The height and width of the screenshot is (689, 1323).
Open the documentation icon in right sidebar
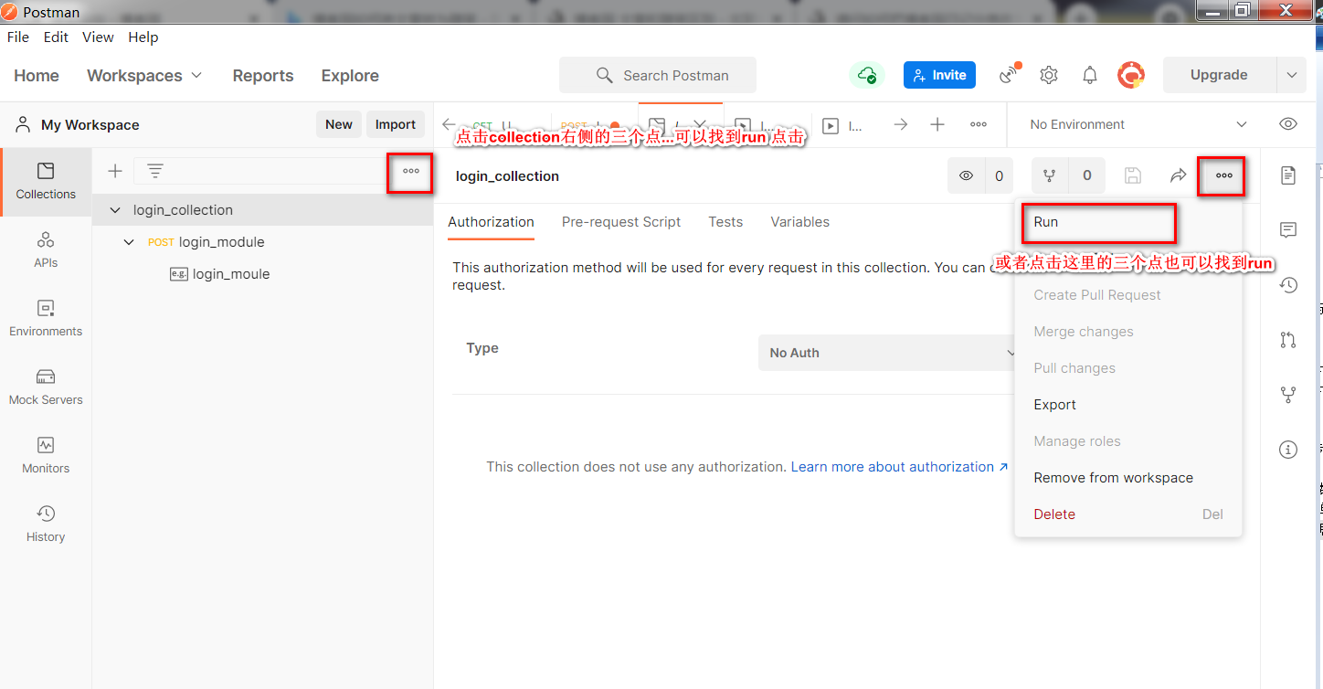coord(1288,175)
